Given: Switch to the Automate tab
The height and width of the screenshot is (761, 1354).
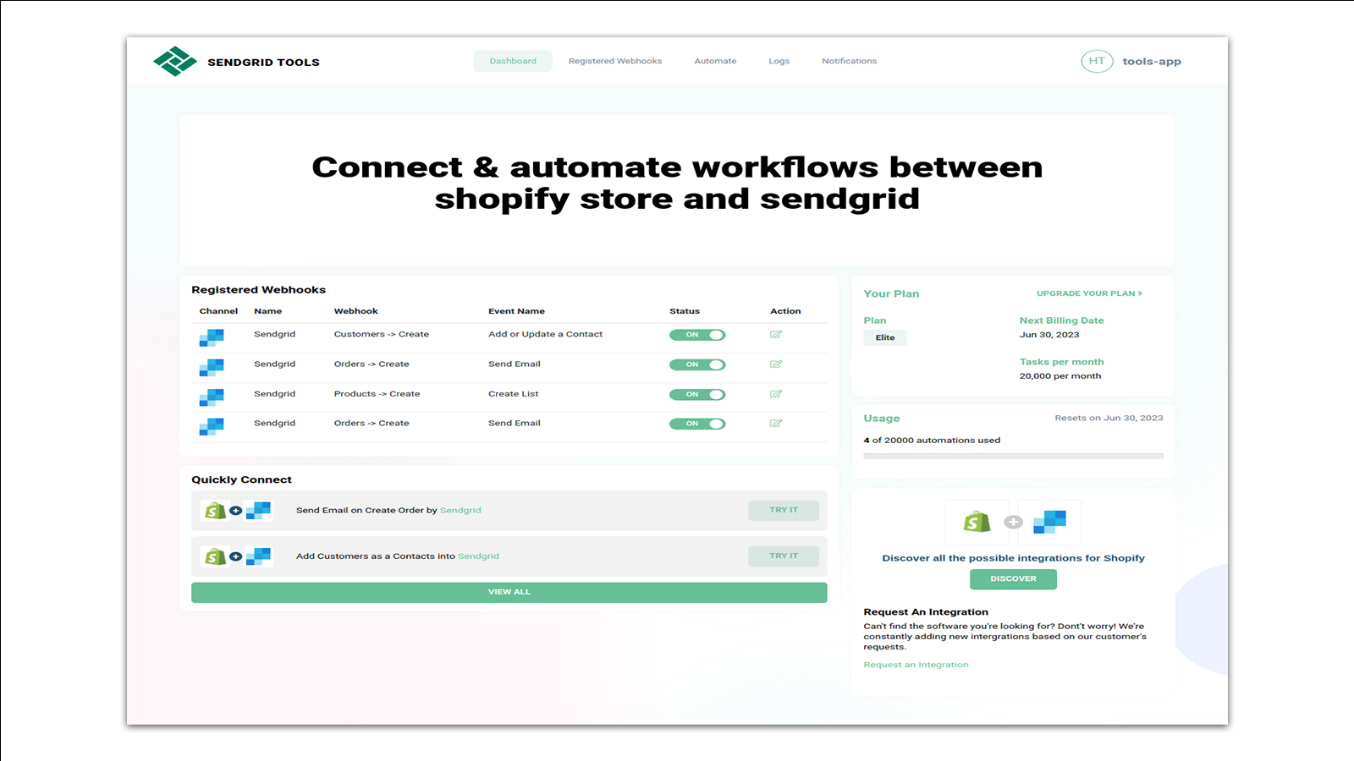Looking at the screenshot, I should 715,61.
